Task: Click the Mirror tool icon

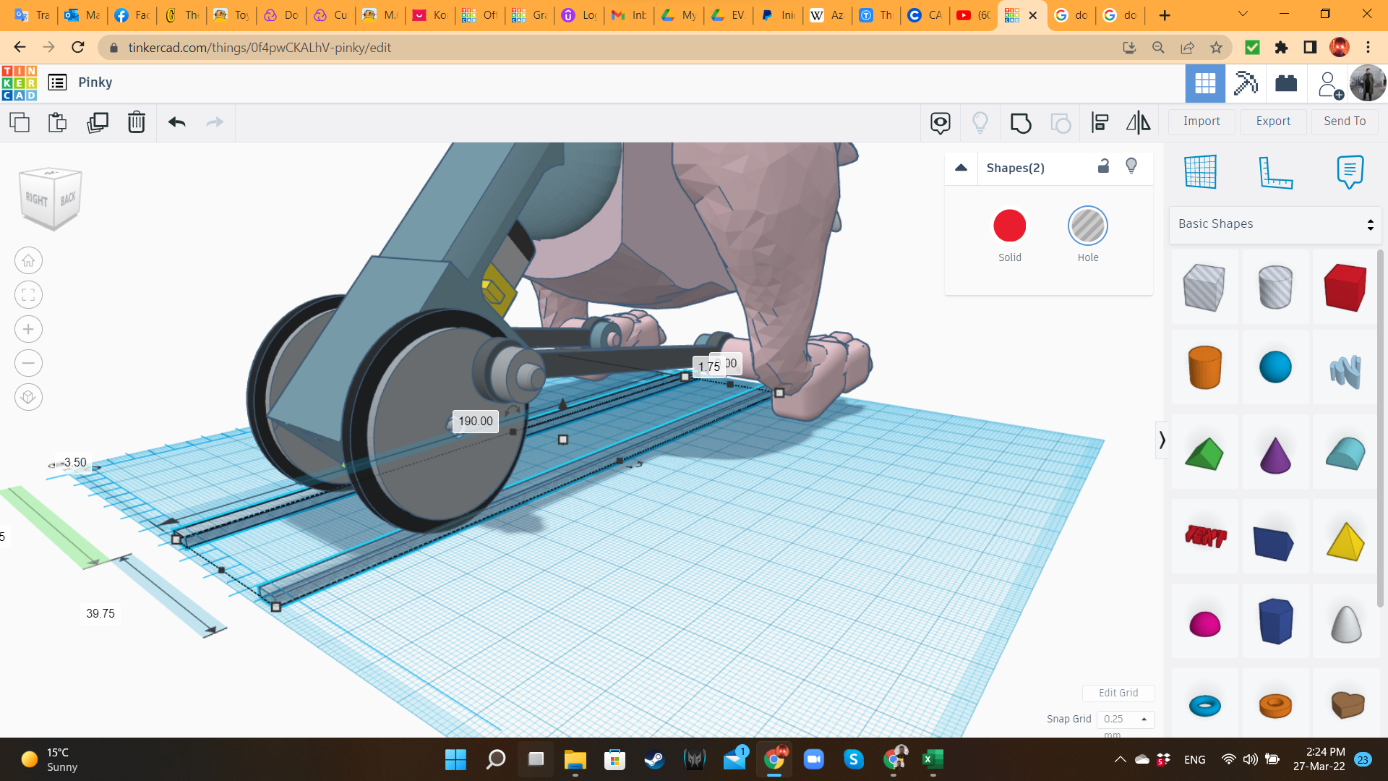Action: click(x=1138, y=123)
